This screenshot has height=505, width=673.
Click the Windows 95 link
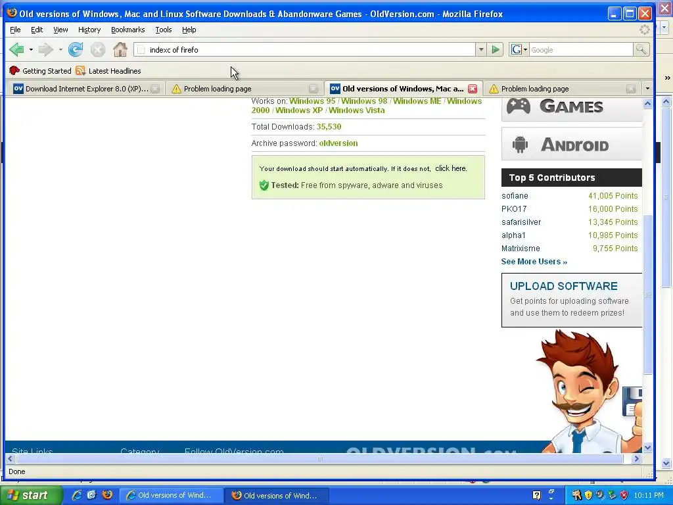pyautogui.click(x=312, y=101)
